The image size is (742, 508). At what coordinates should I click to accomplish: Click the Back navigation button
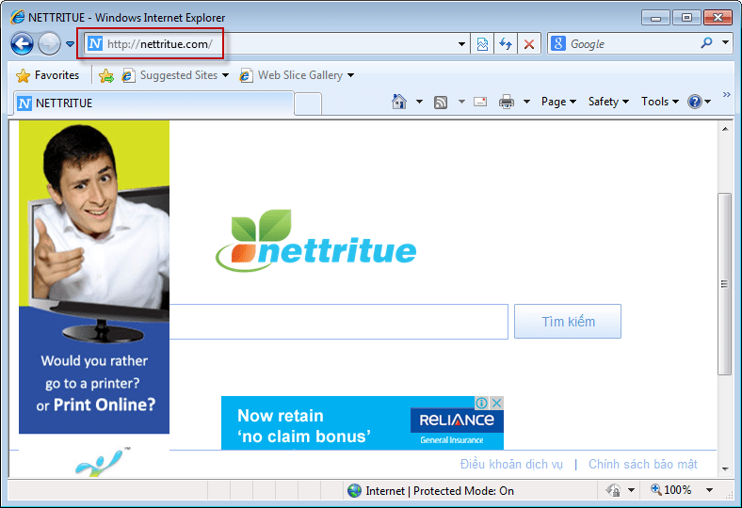point(22,44)
